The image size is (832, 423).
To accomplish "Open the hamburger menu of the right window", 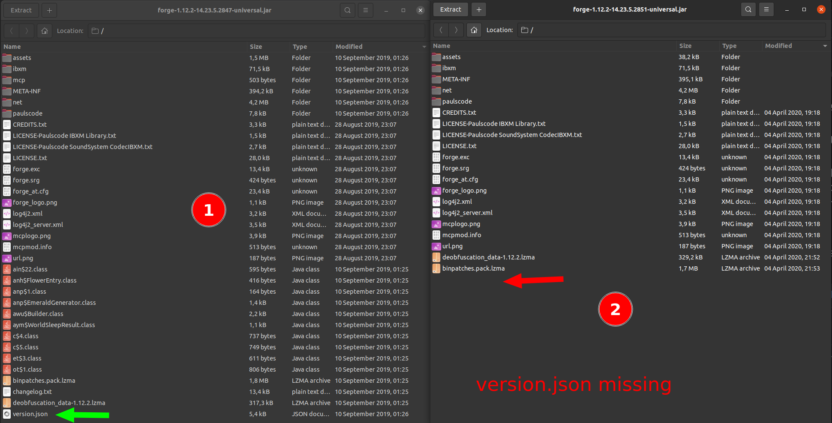I will 766,9.
